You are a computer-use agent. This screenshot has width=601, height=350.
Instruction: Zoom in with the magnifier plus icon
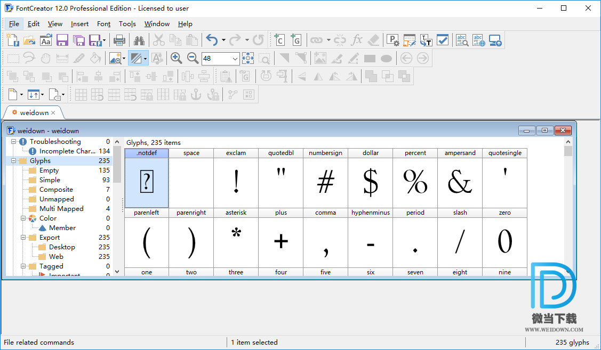[176, 59]
